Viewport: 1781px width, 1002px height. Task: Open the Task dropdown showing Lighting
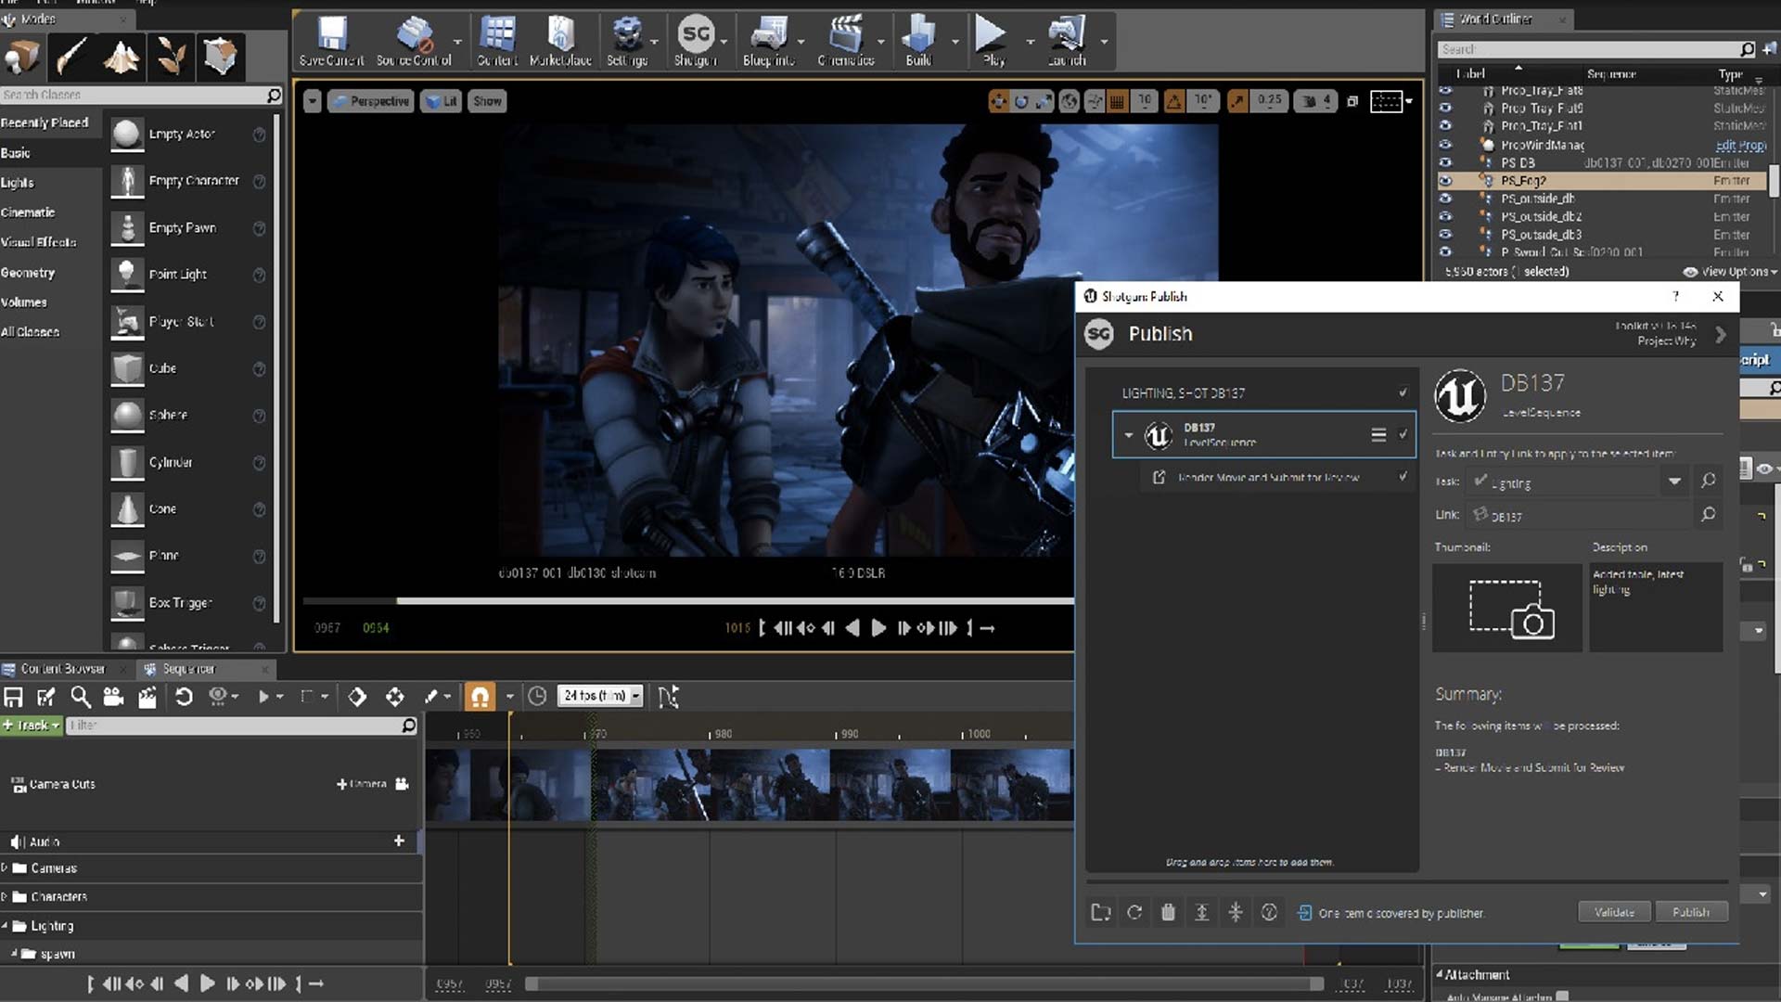click(x=1674, y=481)
